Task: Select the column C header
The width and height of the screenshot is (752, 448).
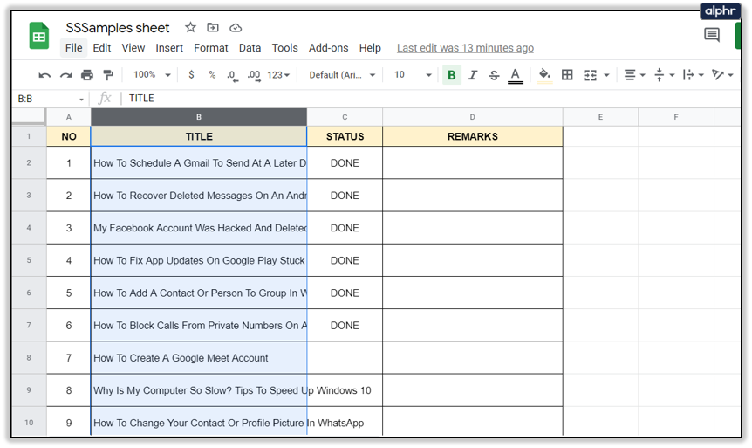Action: 345,117
